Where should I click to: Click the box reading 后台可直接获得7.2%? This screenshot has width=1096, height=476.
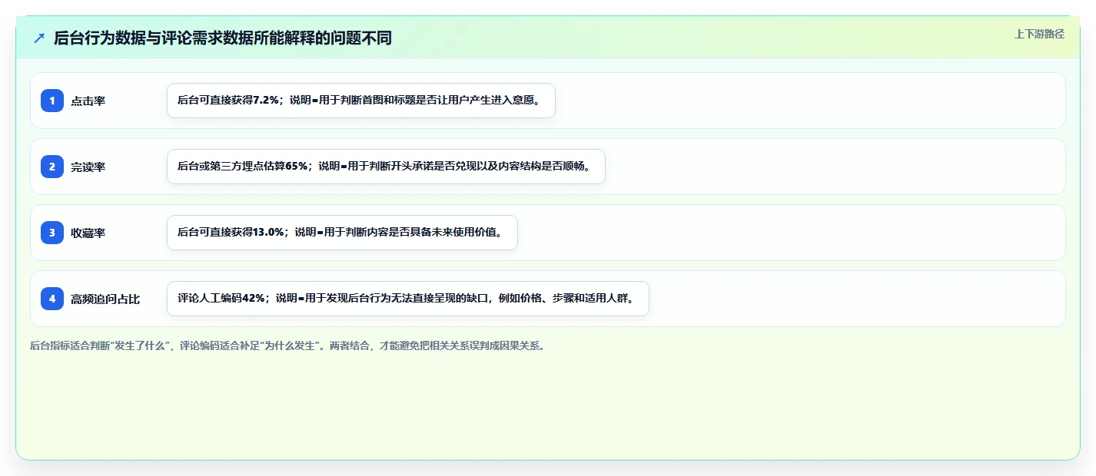(x=361, y=101)
